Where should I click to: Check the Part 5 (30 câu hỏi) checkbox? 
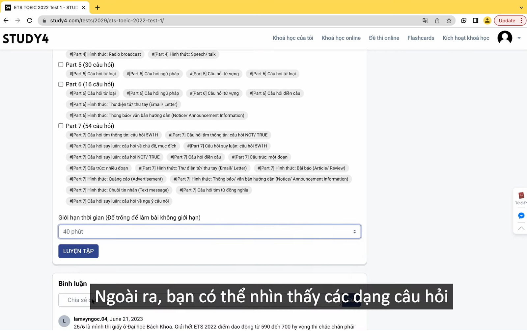pyautogui.click(x=61, y=64)
